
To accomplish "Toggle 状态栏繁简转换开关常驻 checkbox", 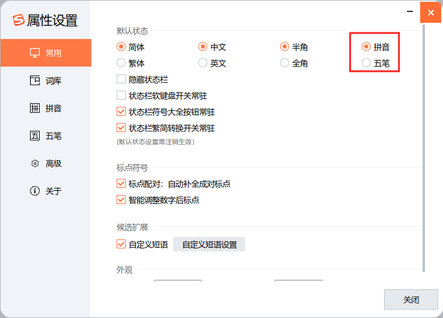I will (x=121, y=128).
